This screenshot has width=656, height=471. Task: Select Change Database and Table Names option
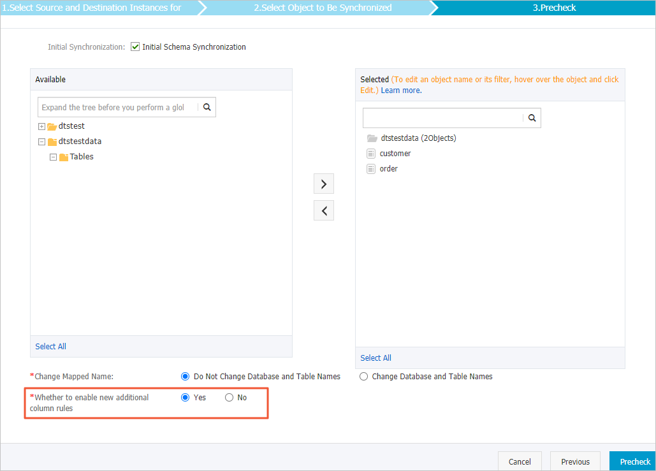point(363,377)
